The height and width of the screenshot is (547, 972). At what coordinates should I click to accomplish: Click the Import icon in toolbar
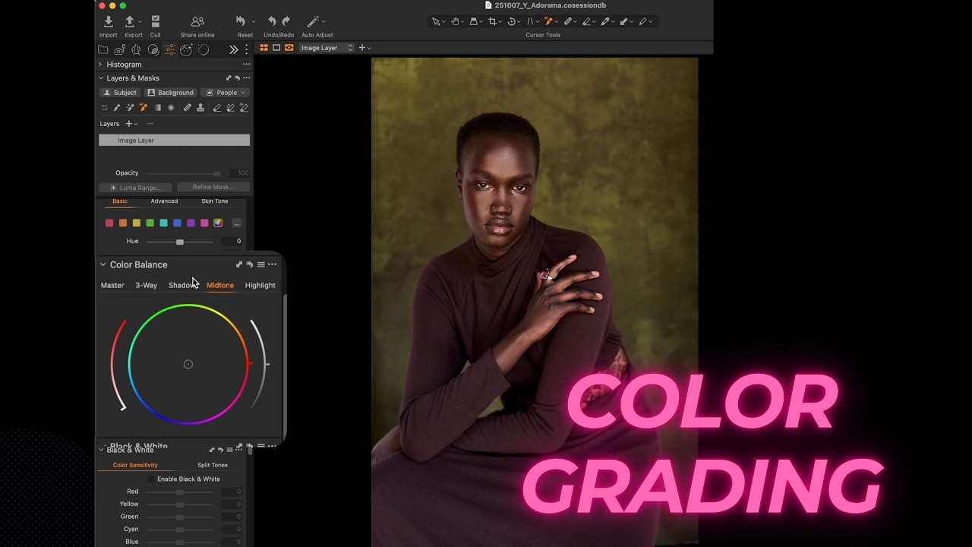[108, 22]
